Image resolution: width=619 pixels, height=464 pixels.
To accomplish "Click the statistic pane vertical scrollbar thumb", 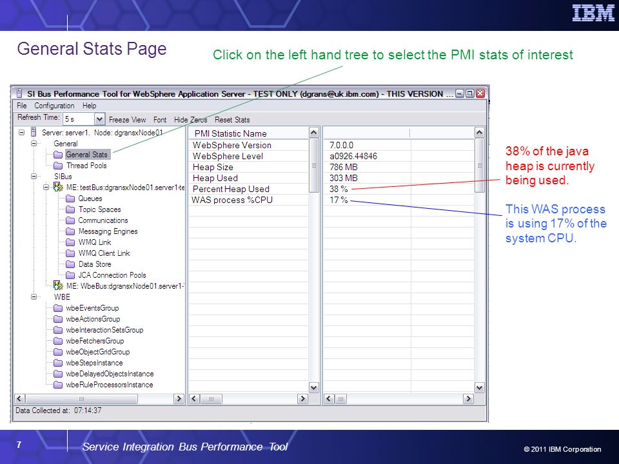I will (314, 166).
